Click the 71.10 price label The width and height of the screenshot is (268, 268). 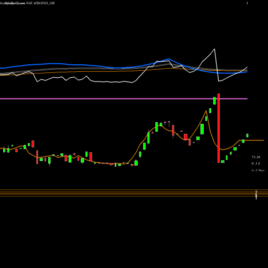click(256, 157)
